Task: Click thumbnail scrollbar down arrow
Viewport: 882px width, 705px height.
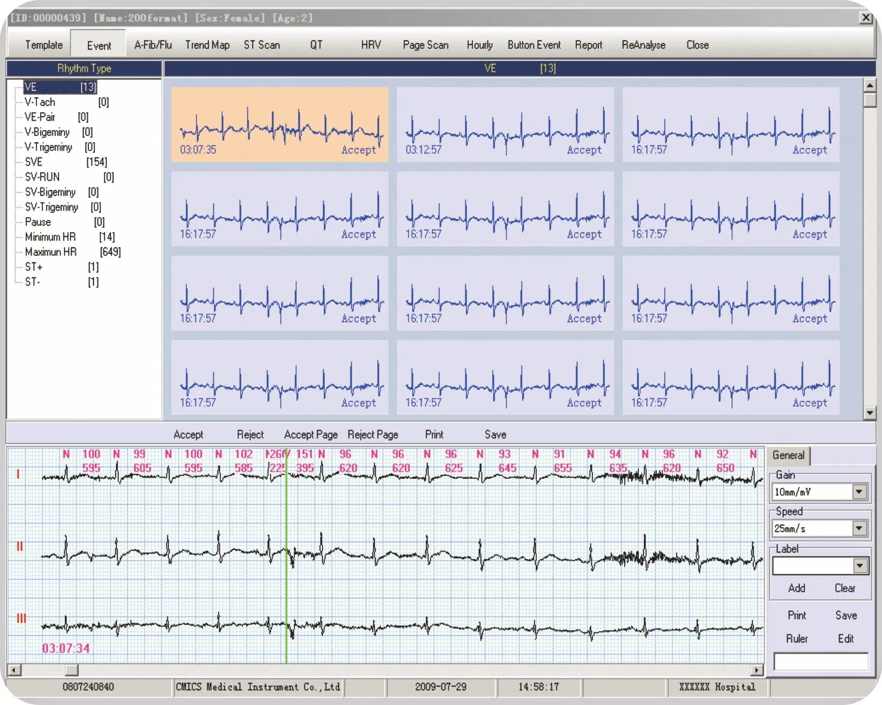Action: [x=870, y=412]
